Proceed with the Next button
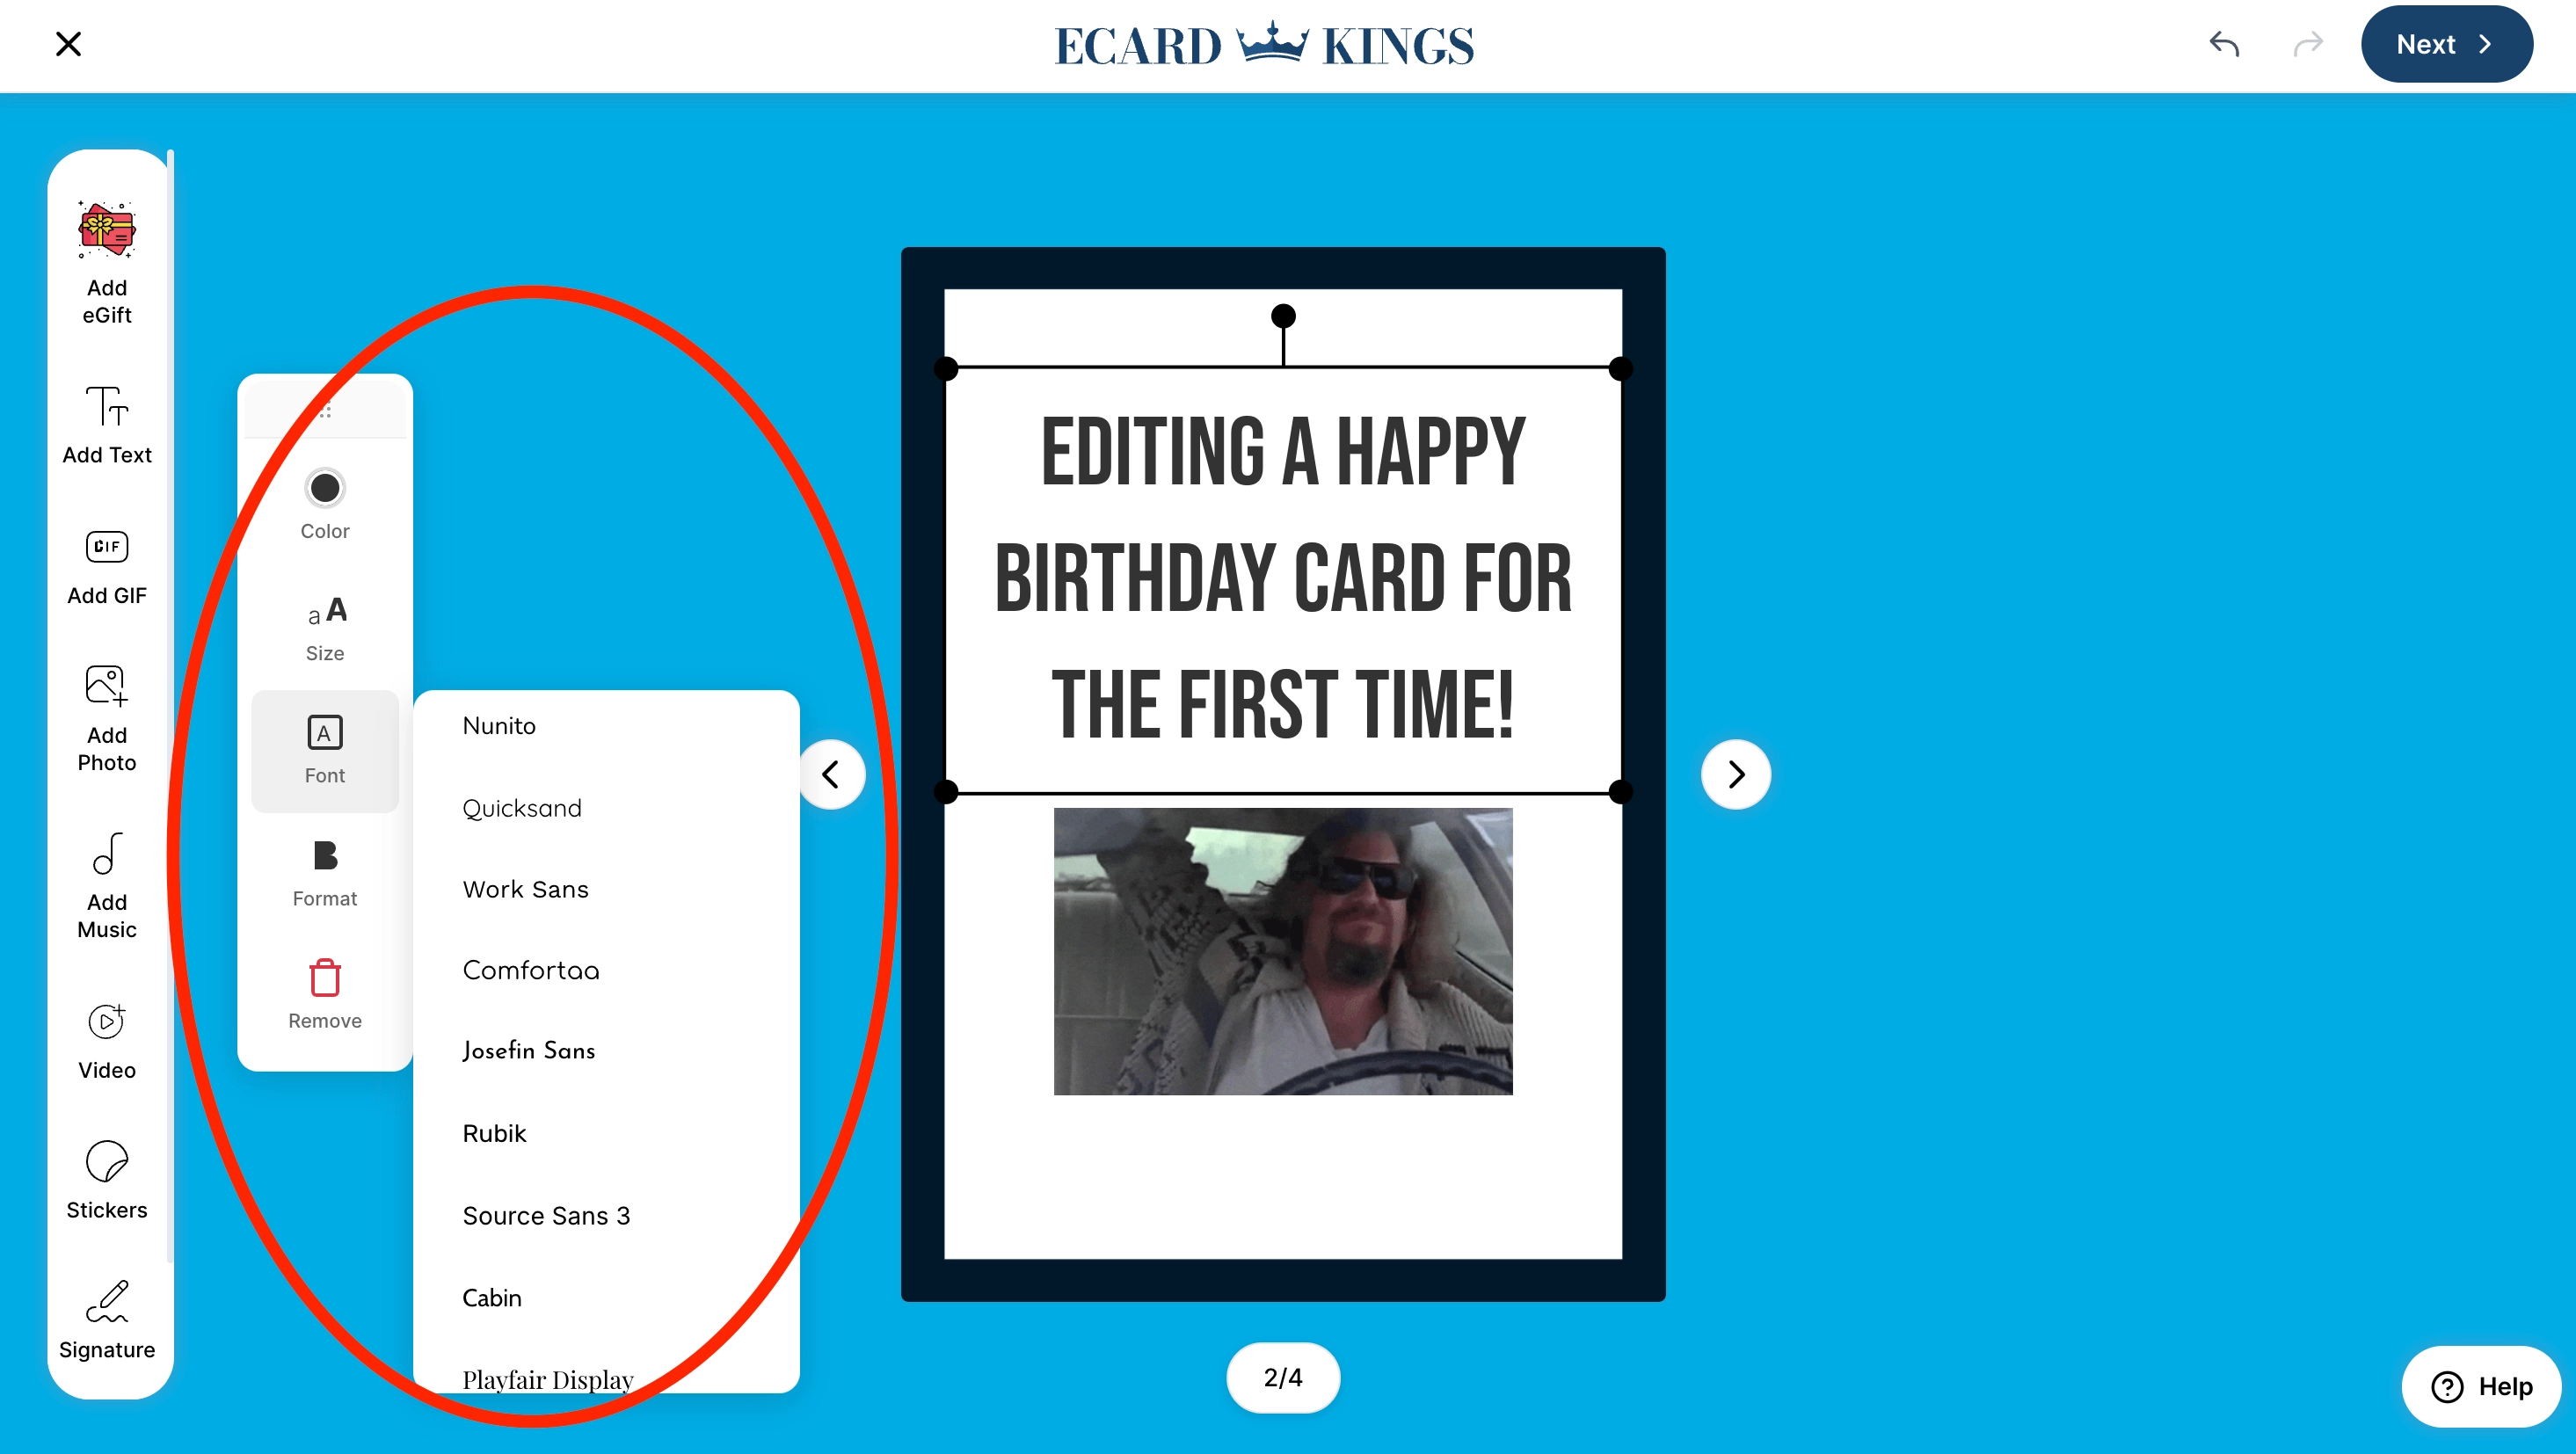Screen dimensions: 2576x1454 pos(2446,44)
